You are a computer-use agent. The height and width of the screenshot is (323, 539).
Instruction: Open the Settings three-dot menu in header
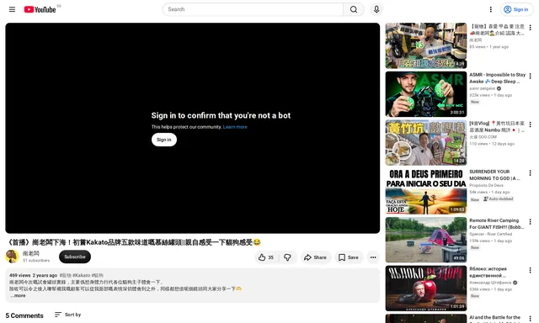(490, 9)
